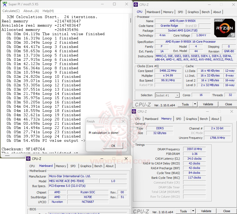The image size is (237, 214).
Task: Click Tools button in the Memory CPU-Z window
Action: click(x=183, y=211)
